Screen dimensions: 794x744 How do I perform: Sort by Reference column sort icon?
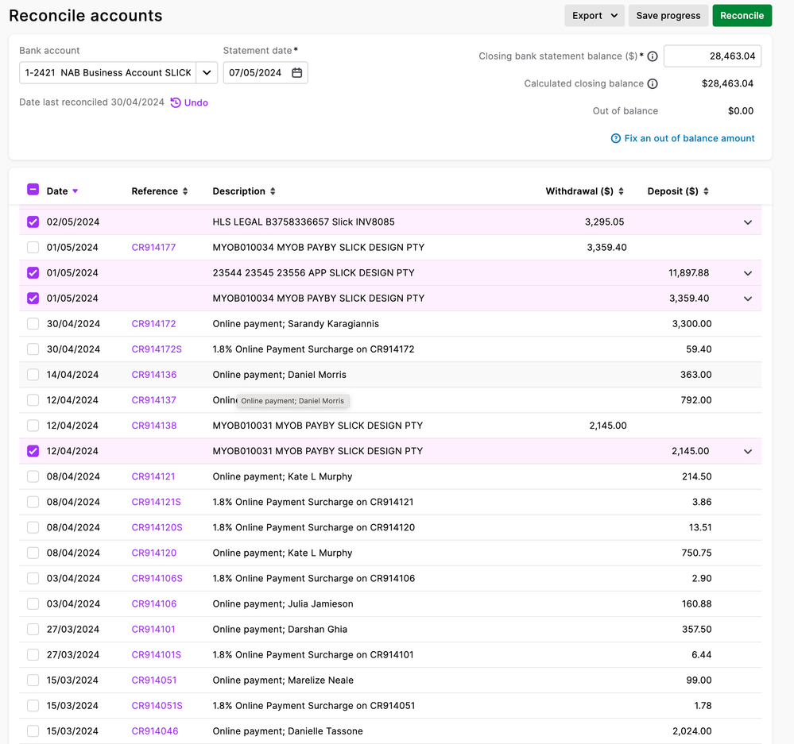(x=185, y=191)
